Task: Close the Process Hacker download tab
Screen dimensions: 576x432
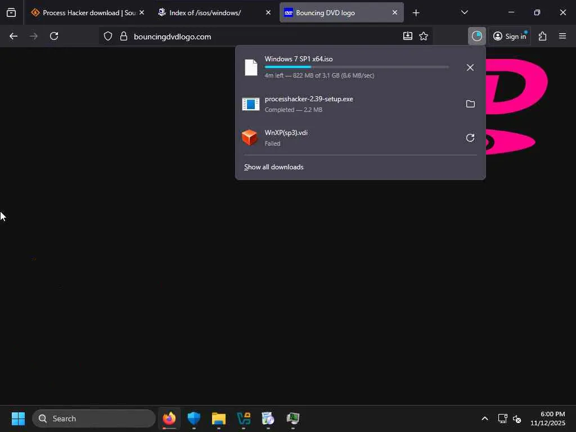Action: (142, 12)
